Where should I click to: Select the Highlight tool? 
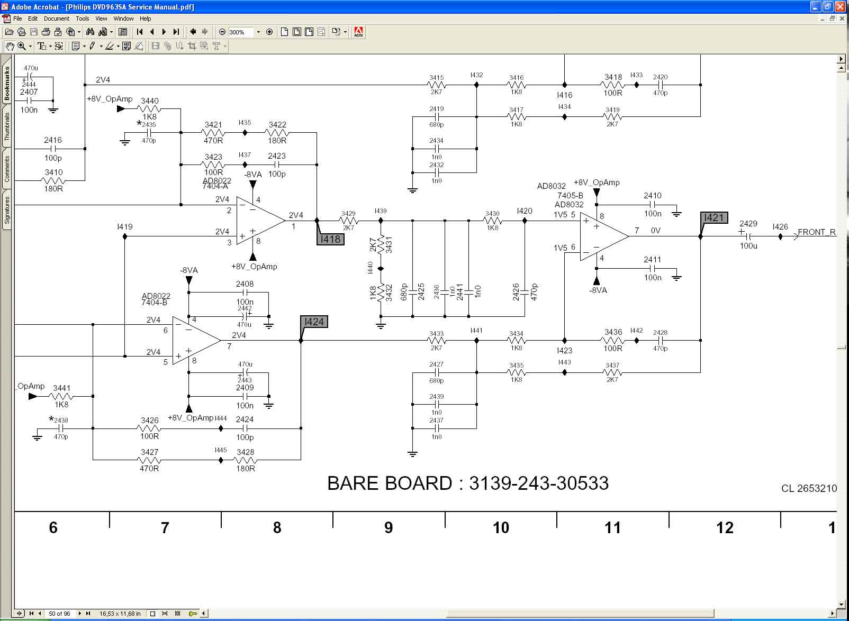tap(109, 46)
